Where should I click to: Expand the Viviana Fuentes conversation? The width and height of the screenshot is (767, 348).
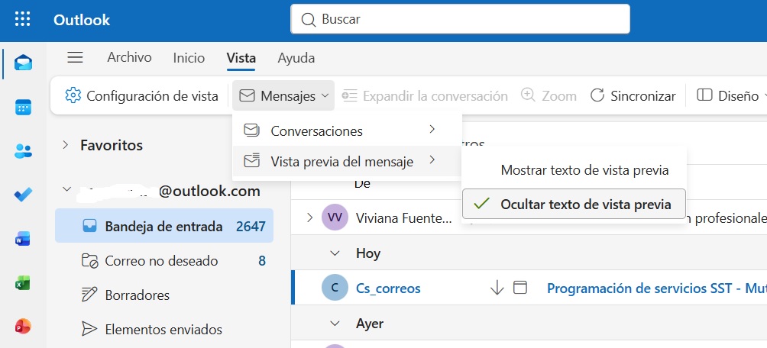point(309,217)
